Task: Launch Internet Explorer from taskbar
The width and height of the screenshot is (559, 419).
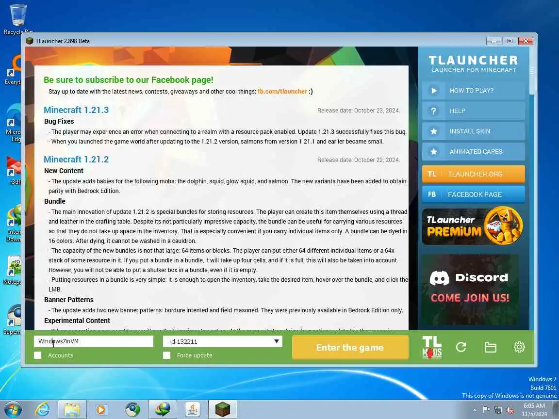Action: (42, 410)
